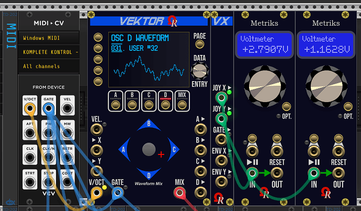The image size is (361, 211).
Task: Click the blue A arrow on joystick pad
Action: pos(124,149)
